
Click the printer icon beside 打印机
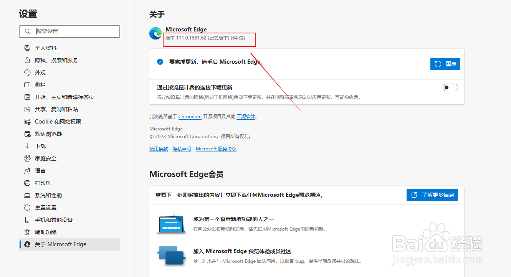point(27,183)
